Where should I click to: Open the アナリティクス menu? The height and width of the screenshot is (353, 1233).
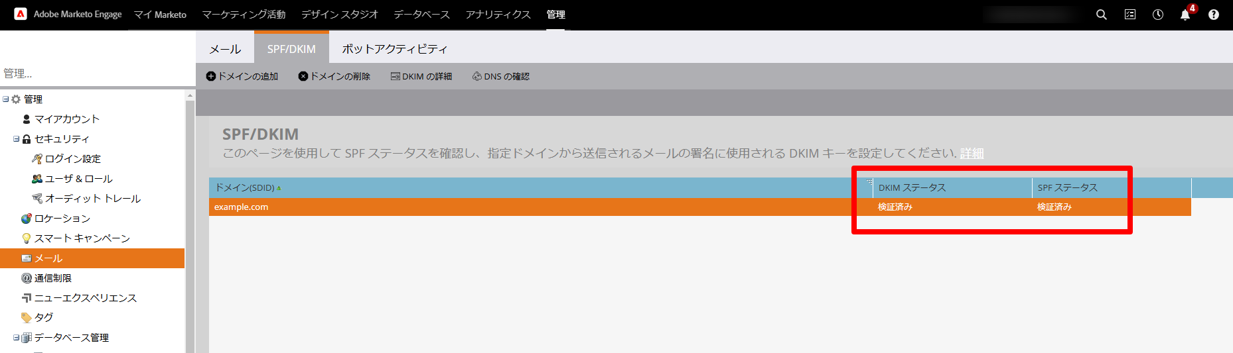pos(498,15)
